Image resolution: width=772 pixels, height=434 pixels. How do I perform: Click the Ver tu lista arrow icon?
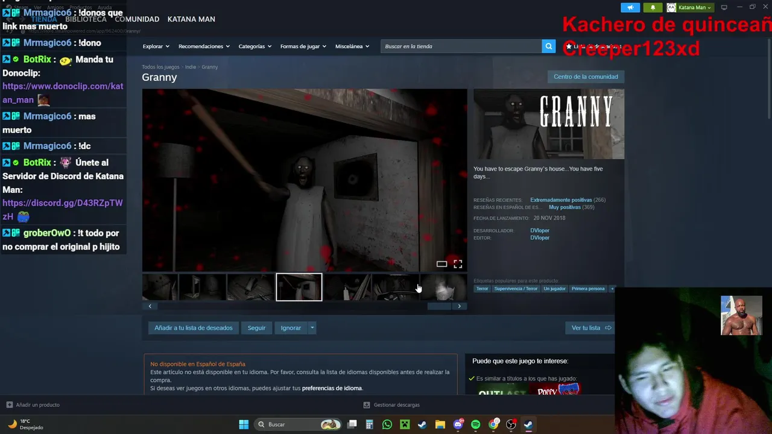608,328
